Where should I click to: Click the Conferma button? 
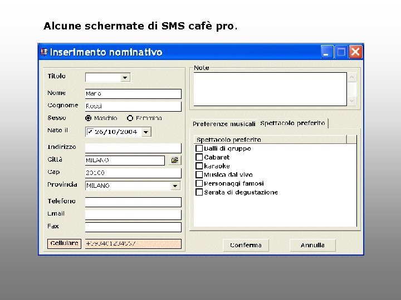(246, 245)
